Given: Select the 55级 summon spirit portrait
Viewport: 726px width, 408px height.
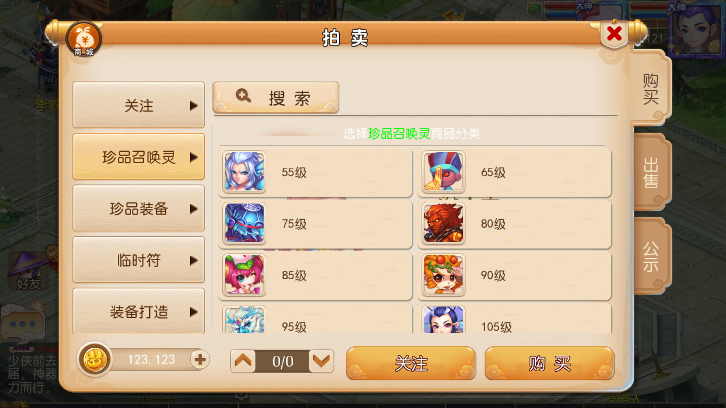Looking at the screenshot, I should 244,171.
